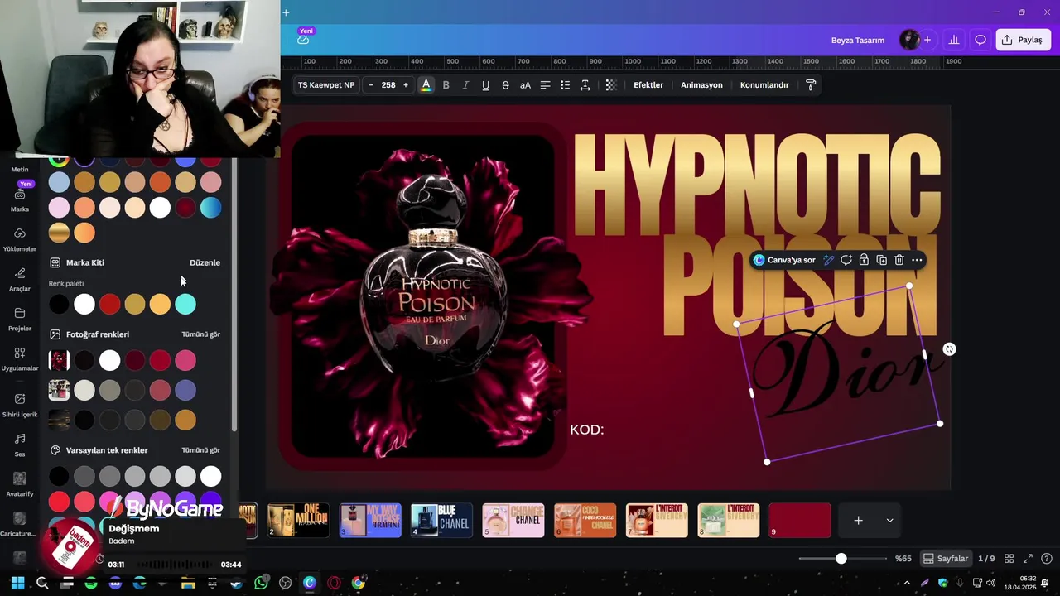
Task: Open Projeler sidebar tab
Action: coord(20,319)
